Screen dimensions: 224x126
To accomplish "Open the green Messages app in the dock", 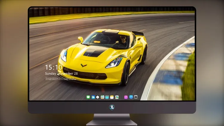I will [88, 97].
